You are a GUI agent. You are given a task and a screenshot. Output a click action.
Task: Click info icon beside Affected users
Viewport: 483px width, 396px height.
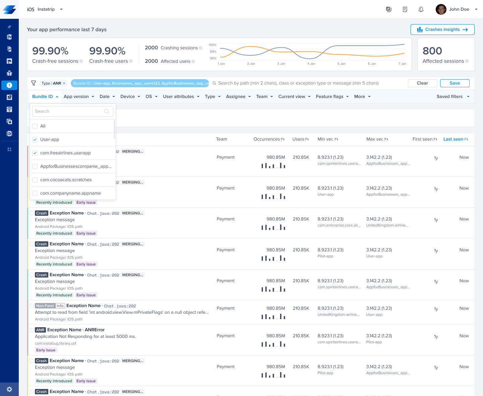point(193,61)
